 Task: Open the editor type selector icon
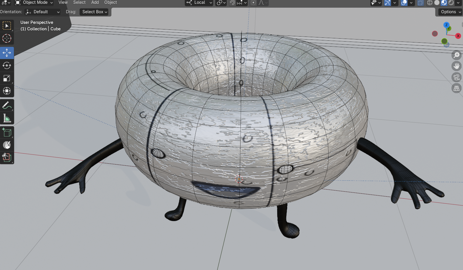(6, 3)
